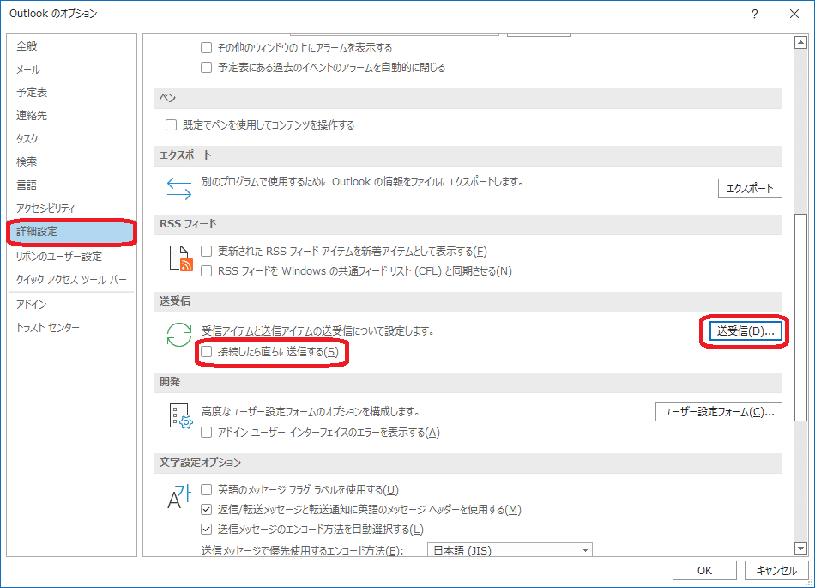Viewport: 815px width, 588px height.
Task: Click the international character options icon
Action: tap(179, 496)
